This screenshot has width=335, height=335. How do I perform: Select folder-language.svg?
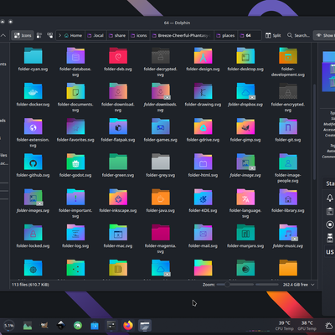(245, 204)
